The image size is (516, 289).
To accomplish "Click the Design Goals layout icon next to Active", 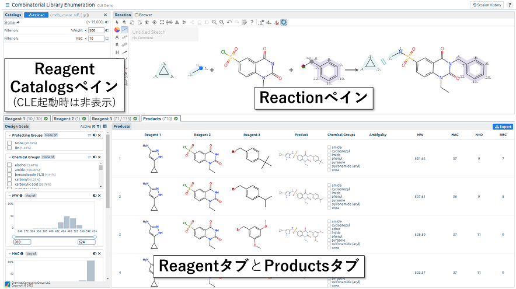I will point(104,126).
